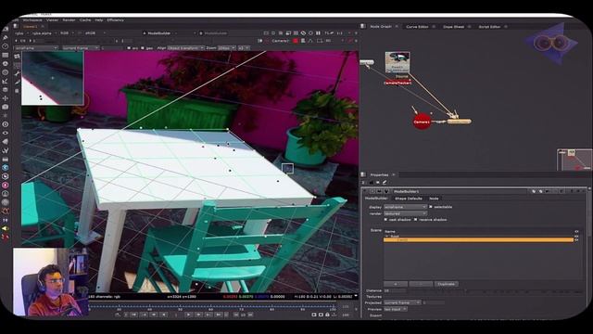
Task: Open the Render menu
Action: tap(69, 20)
